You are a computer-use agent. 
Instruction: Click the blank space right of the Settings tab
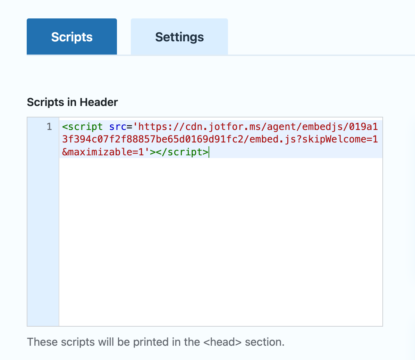(312, 36)
